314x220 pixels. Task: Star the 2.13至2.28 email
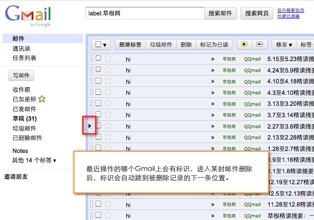coord(108,137)
